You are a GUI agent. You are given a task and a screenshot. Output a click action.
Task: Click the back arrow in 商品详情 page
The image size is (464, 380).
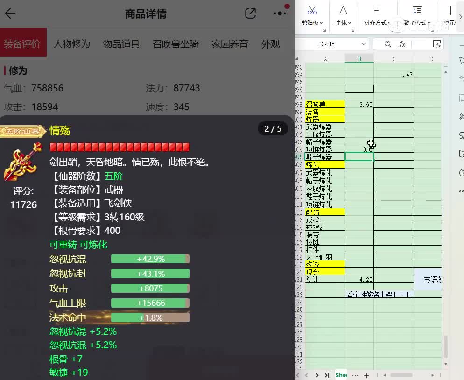pos(10,14)
